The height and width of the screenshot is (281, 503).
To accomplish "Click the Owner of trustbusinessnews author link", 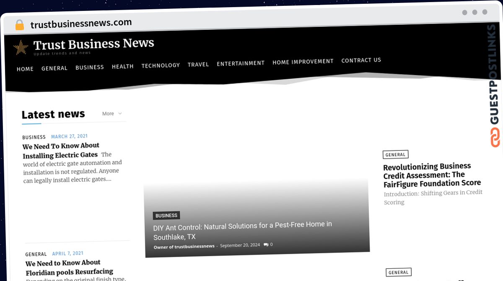I will point(184,246).
